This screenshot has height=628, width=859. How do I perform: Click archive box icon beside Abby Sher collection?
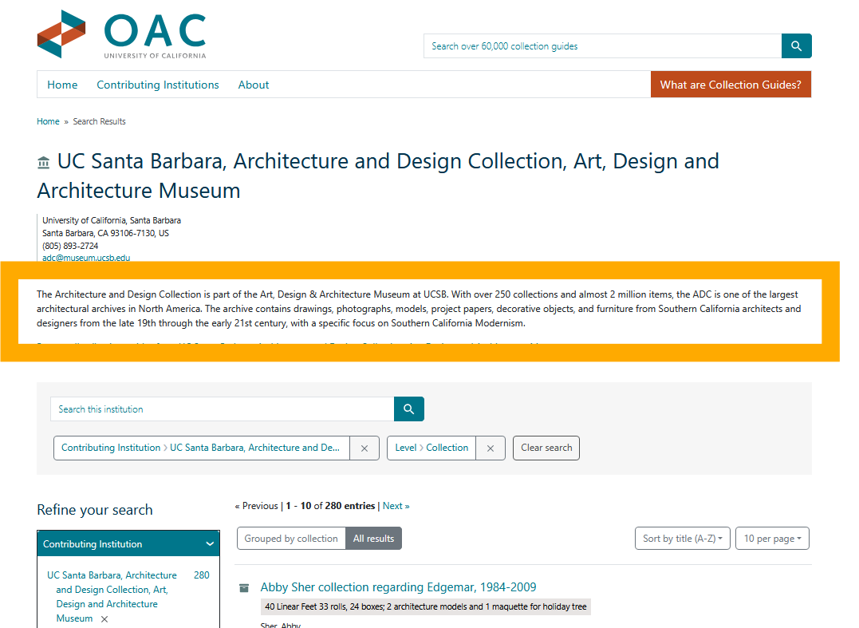point(244,588)
